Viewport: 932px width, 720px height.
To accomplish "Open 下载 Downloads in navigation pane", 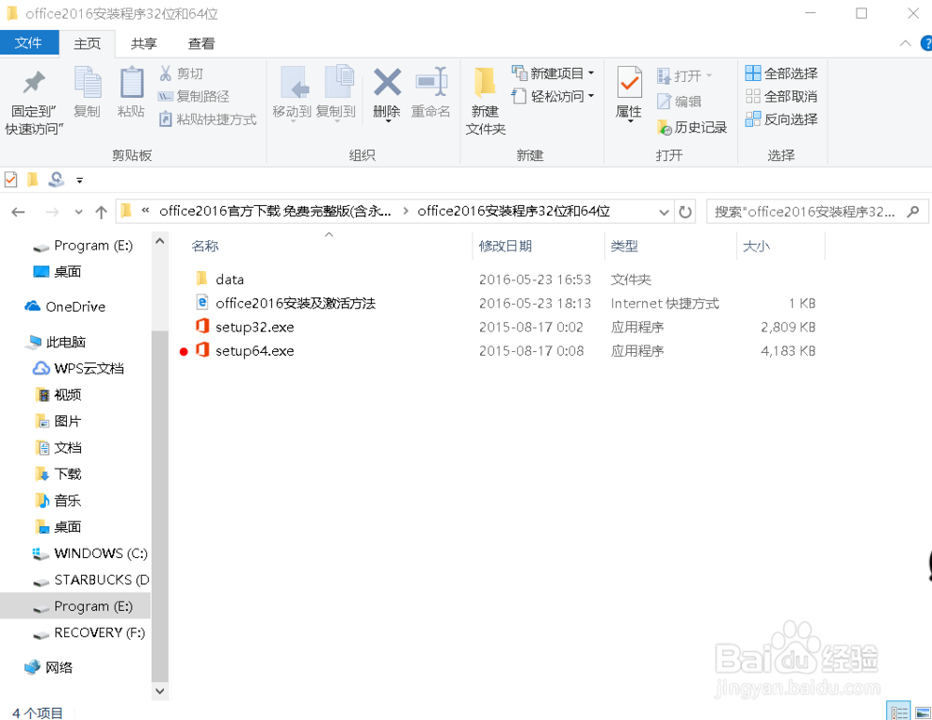I will [67, 474].
